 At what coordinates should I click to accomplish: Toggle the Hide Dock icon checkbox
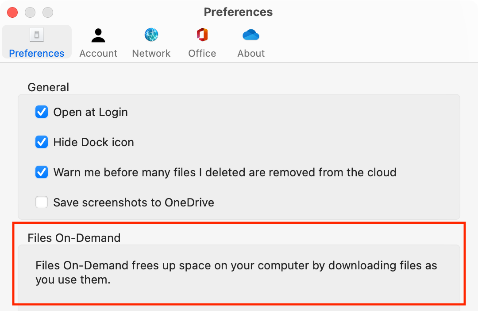pyautogui.click(x=42, y=142)
